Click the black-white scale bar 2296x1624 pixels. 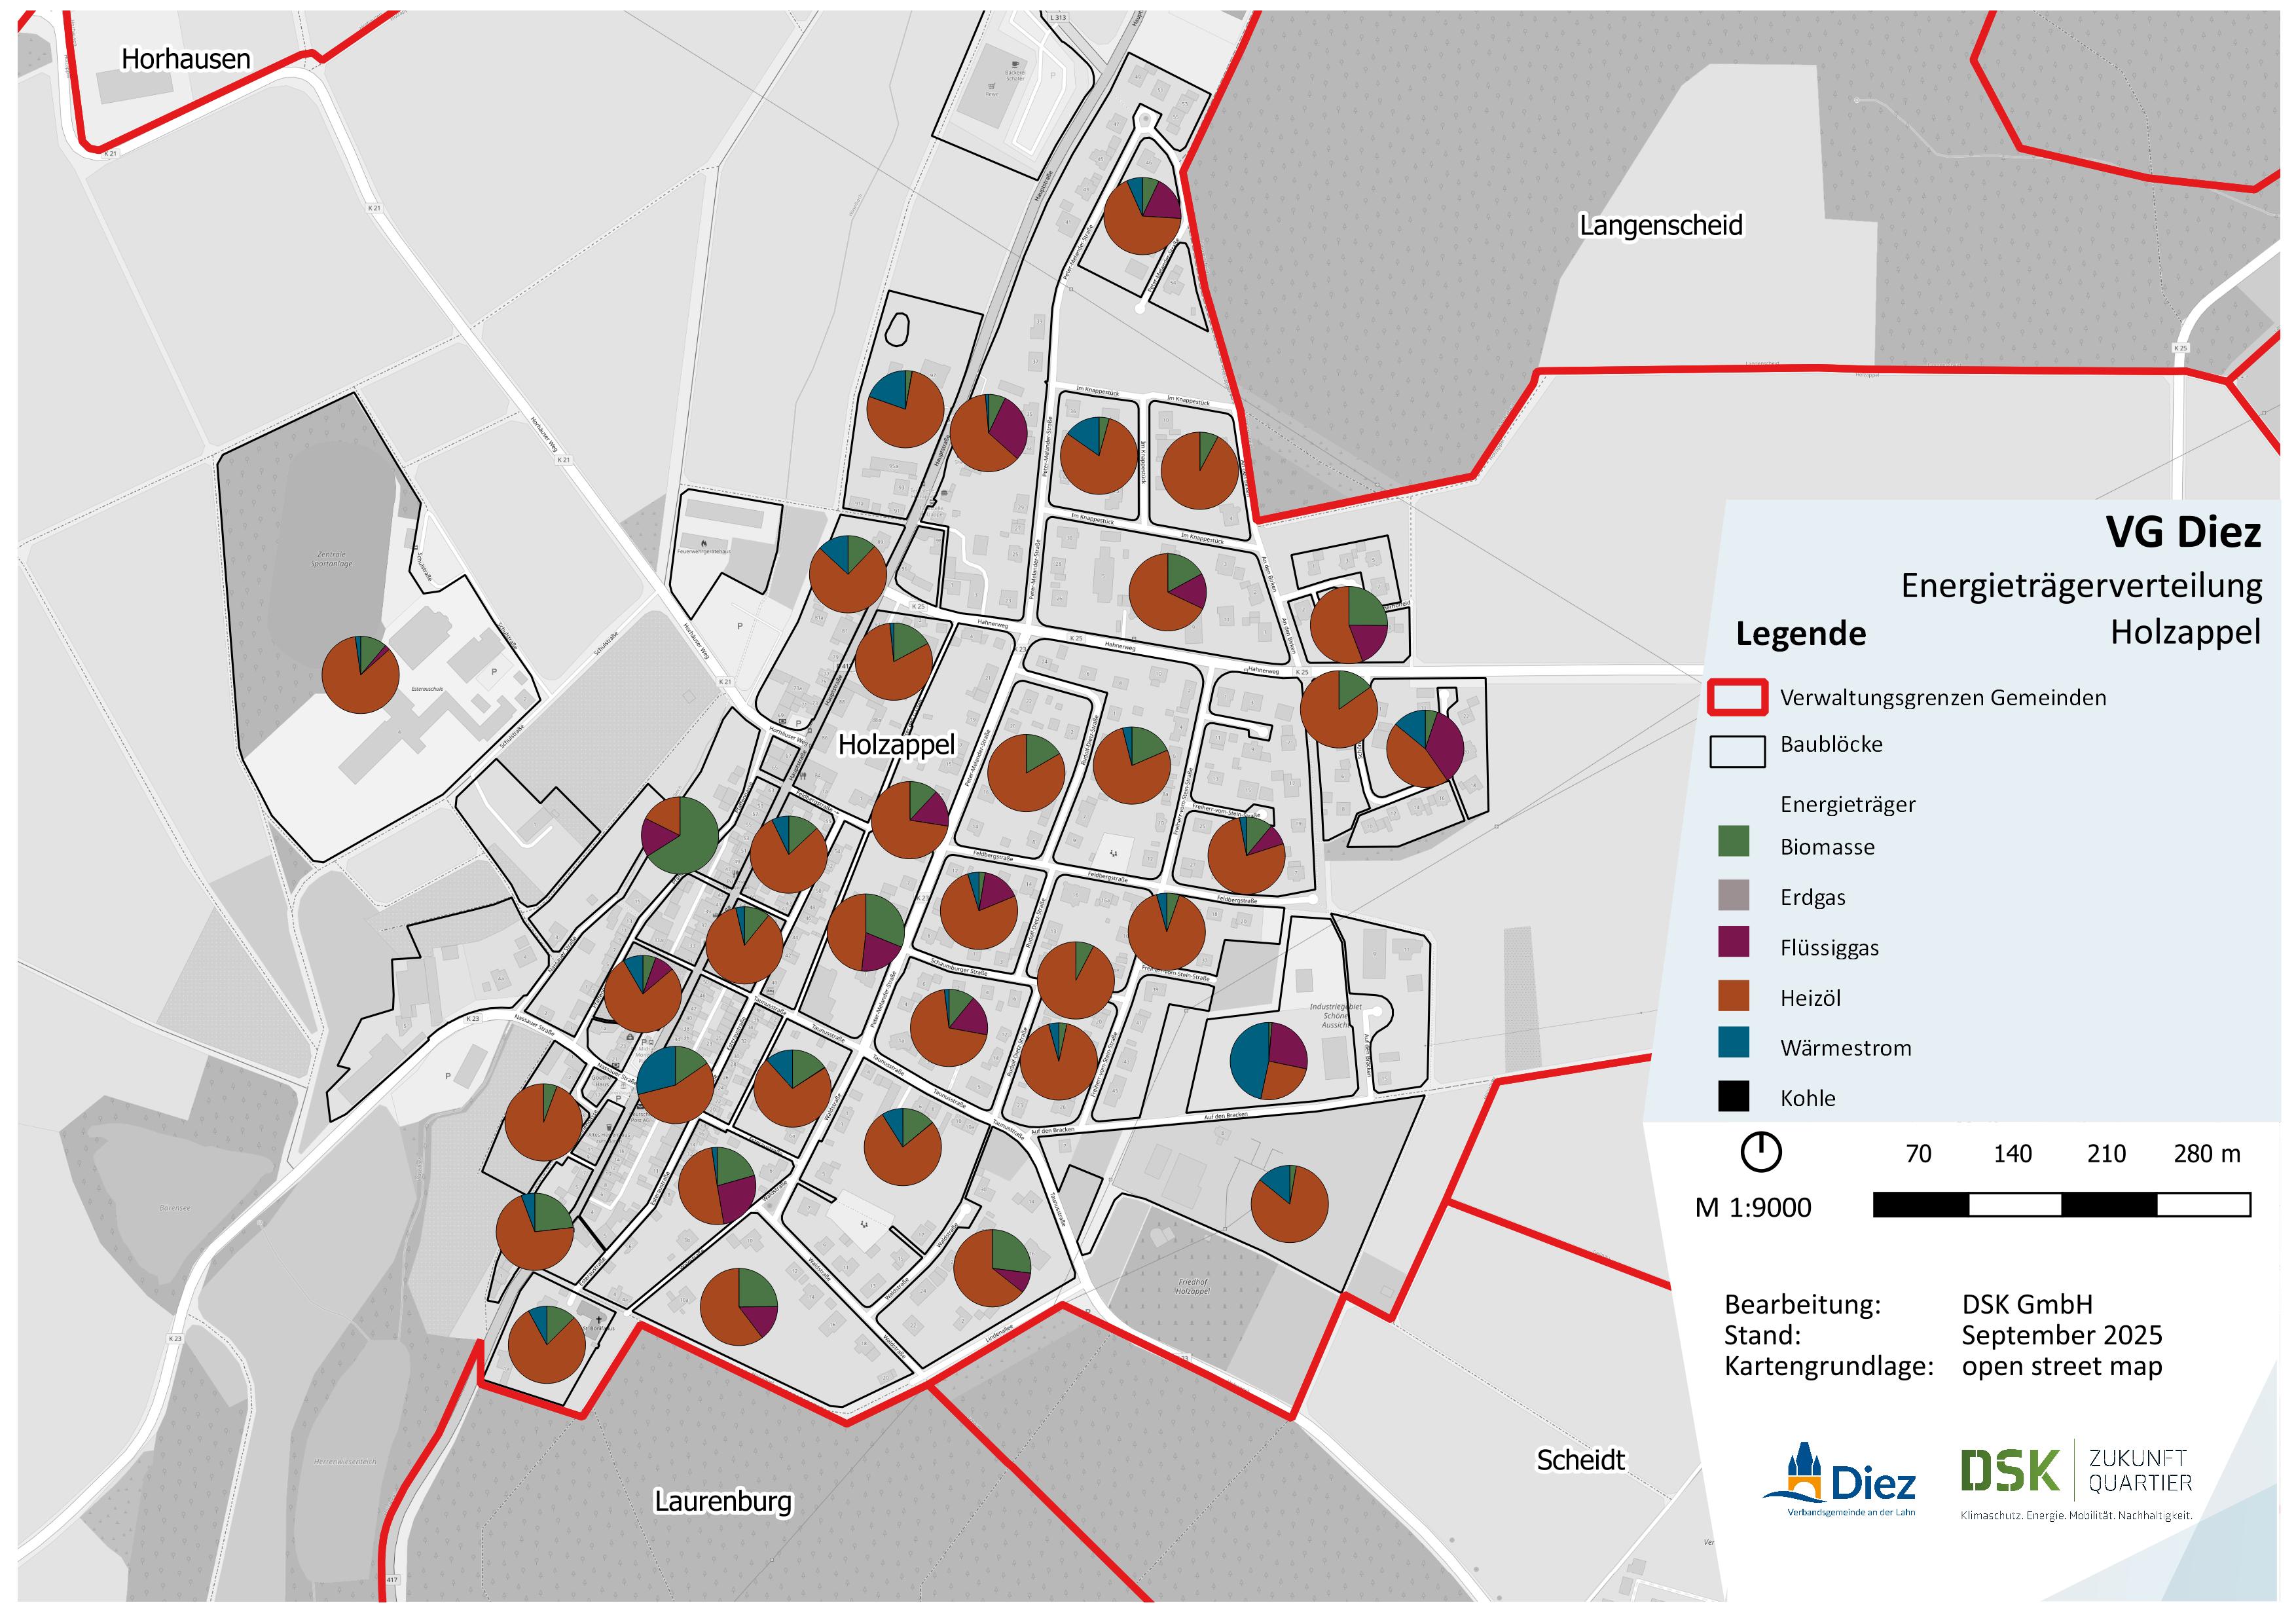2061,1204
